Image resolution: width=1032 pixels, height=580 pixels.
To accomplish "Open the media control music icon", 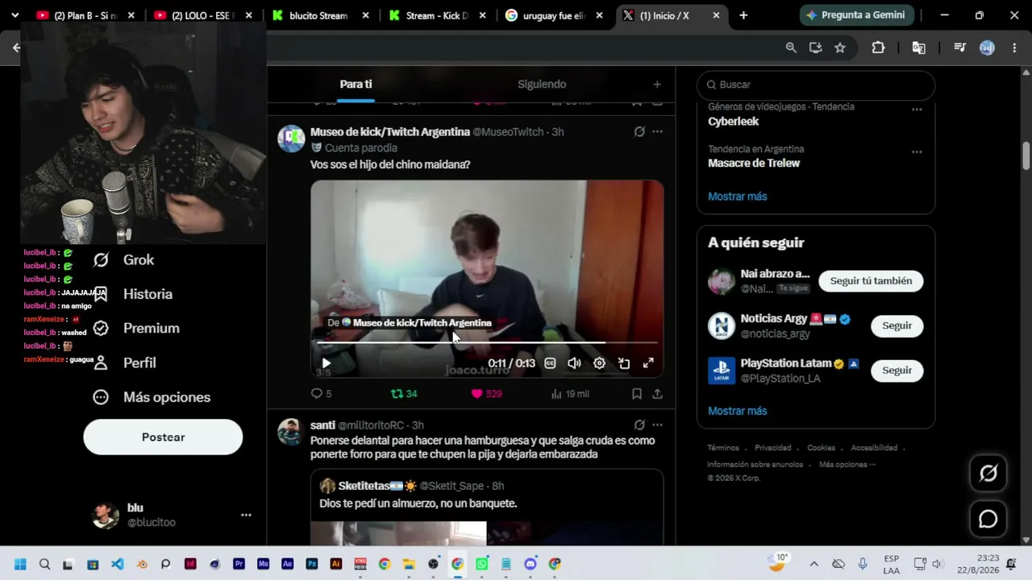I will 959,48.
